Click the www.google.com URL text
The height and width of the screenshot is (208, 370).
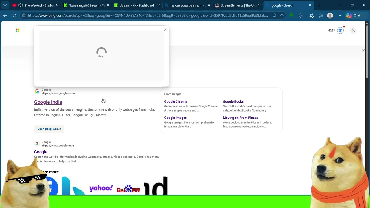pyautogui.click(x=58, y=146)
